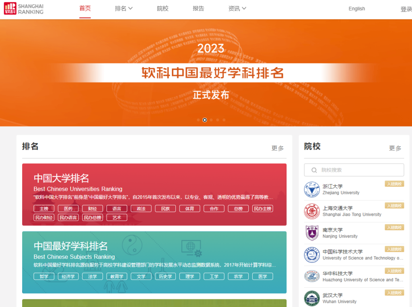
Task: Click the 登录 link
Action: [406, 8]
